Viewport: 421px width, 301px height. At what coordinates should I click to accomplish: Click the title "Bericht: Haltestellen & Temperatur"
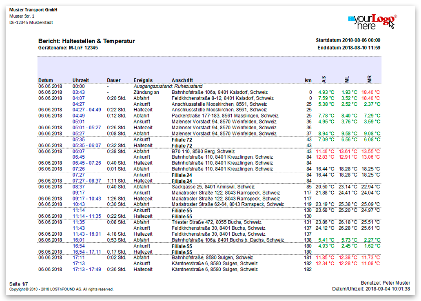[86, 41]
